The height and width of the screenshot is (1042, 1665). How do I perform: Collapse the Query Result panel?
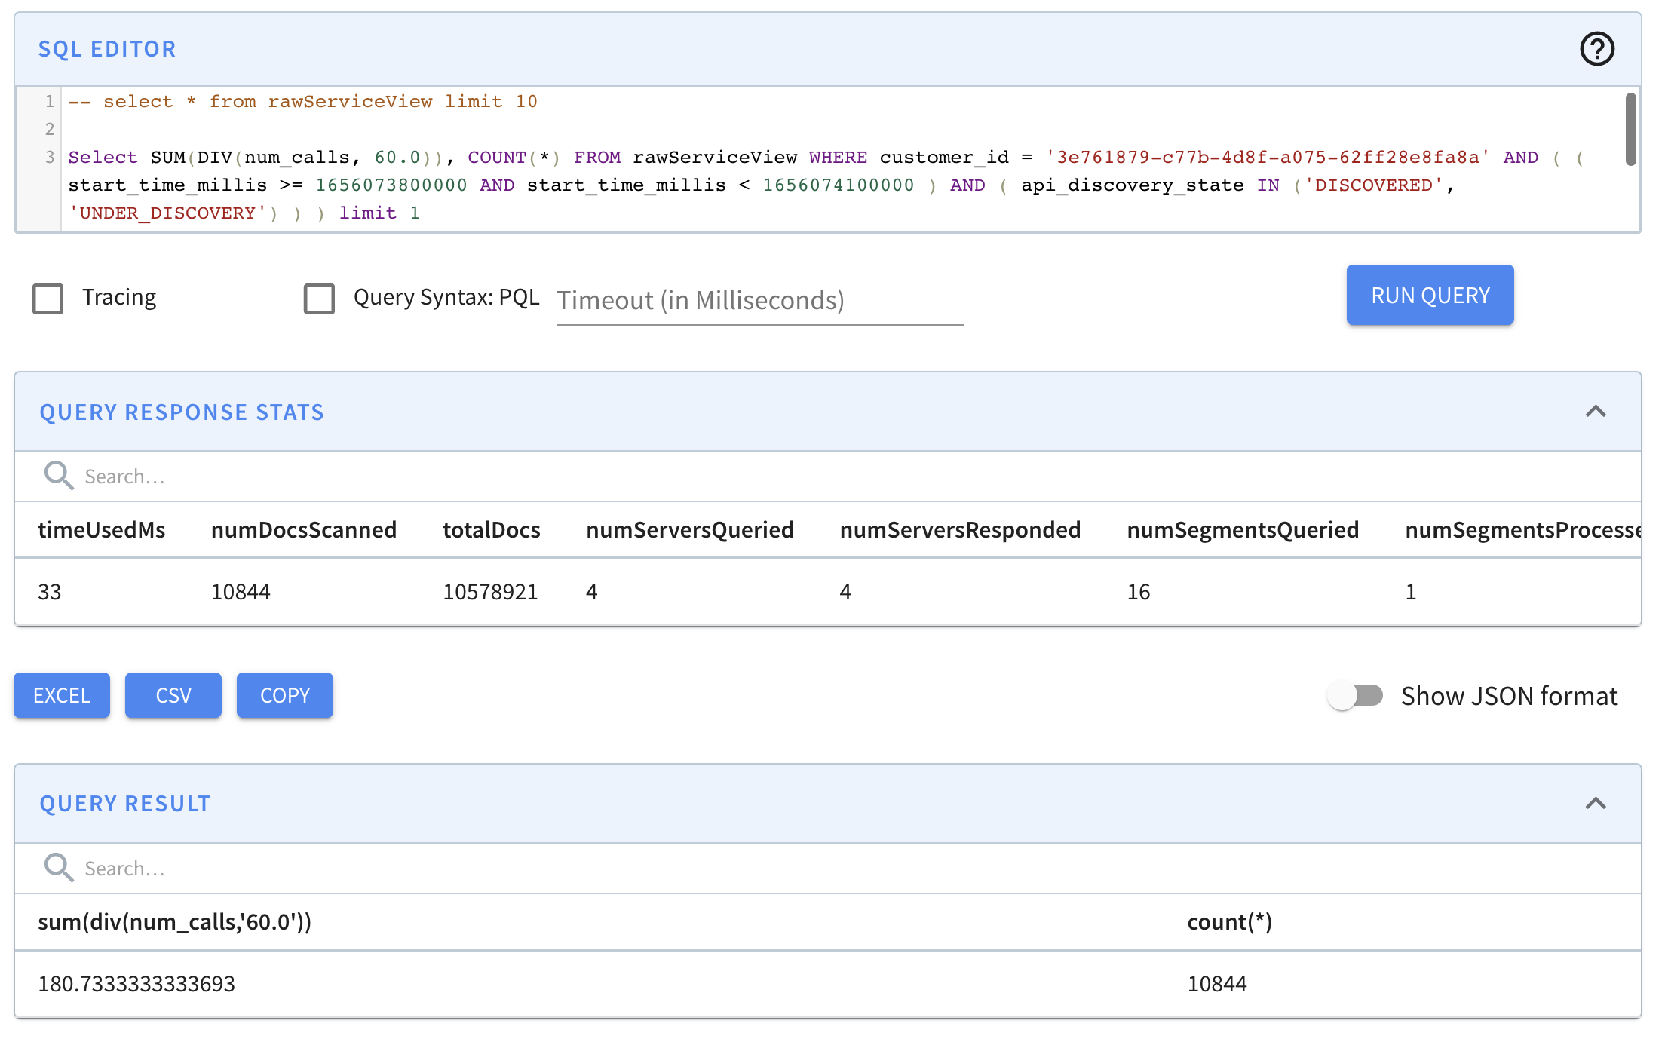click(x=1596, y=804)
